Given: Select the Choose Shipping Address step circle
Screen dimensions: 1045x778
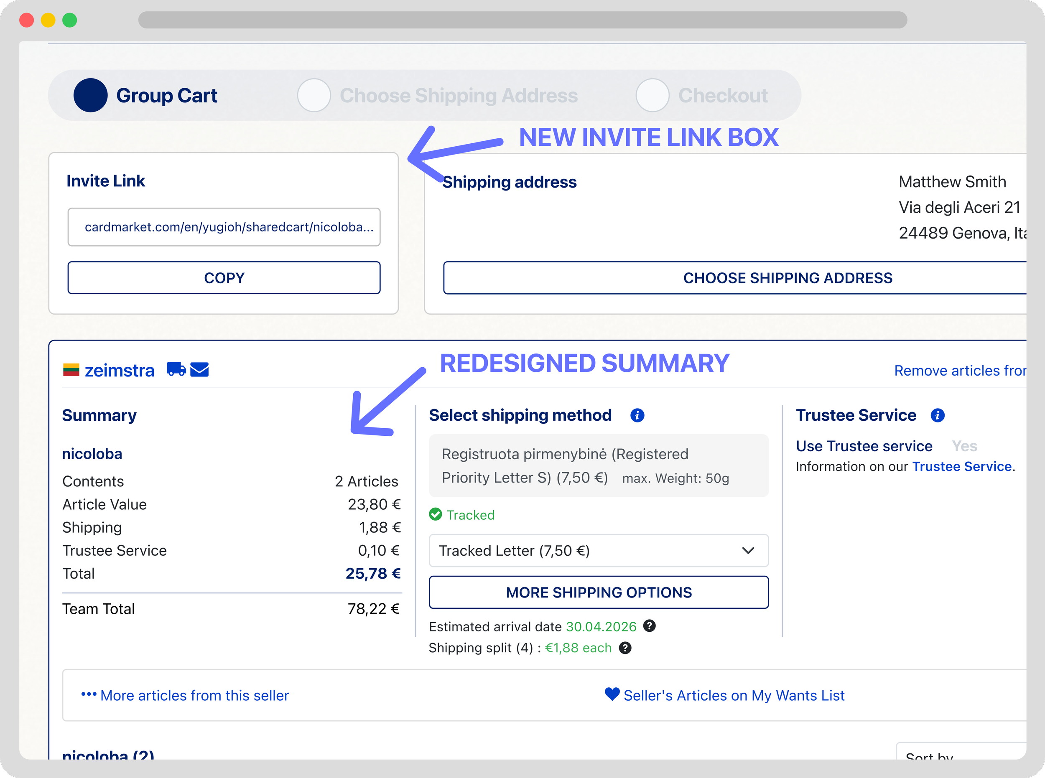Looking at the screenshot, I should click(314, 95).
